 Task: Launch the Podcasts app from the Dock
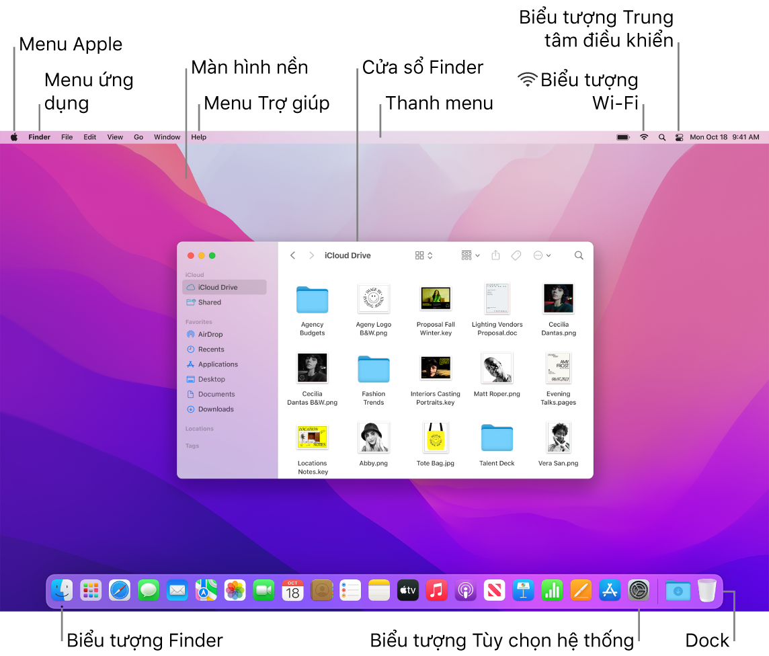click(x=466, y=590)
